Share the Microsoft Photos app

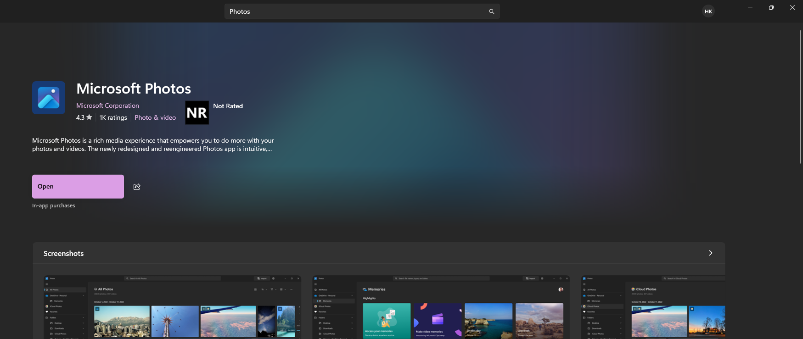click(137, 187)
